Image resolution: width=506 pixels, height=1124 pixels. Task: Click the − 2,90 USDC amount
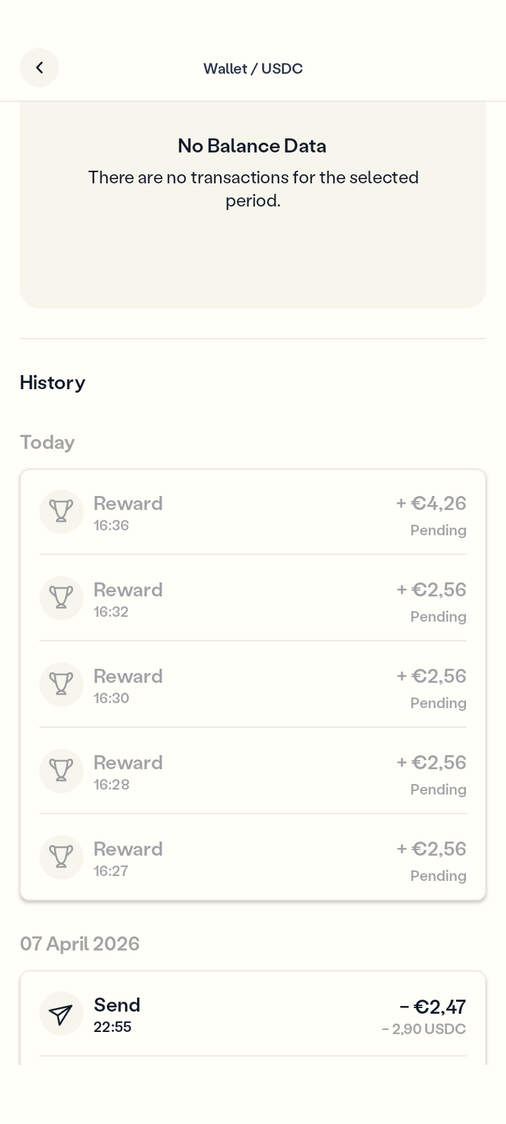(x=424, y=1029)
